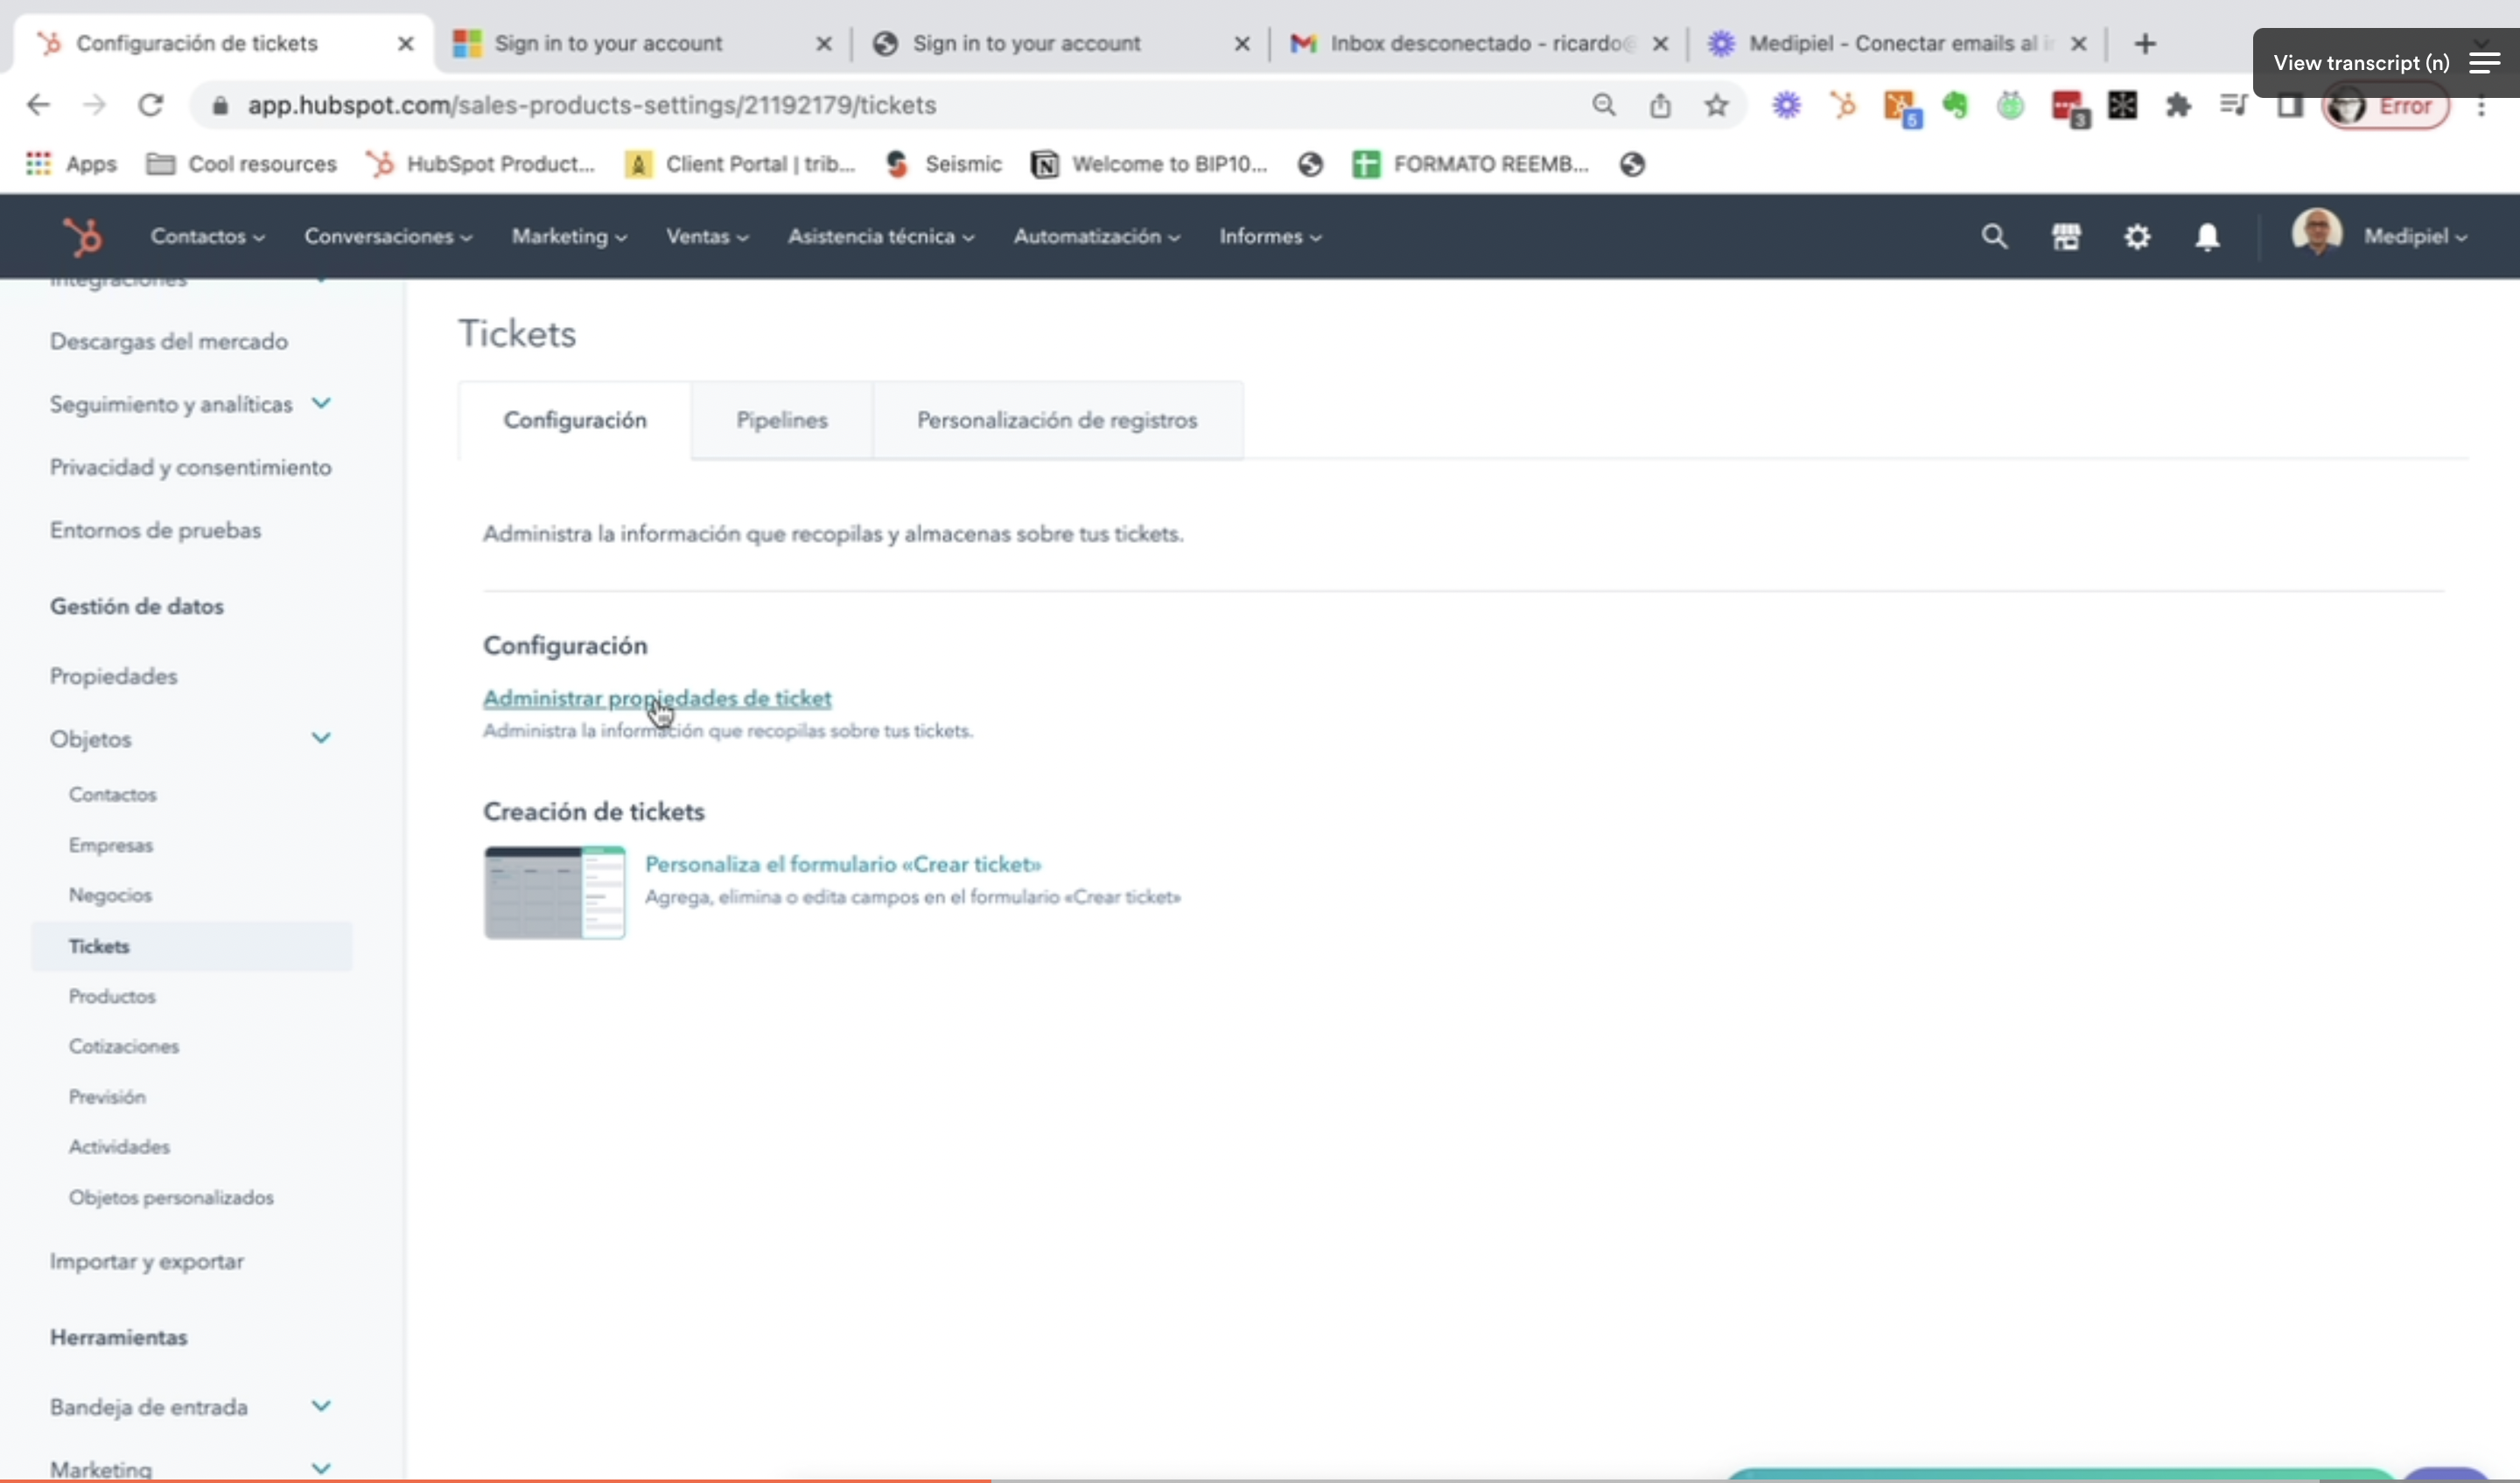Open Personalización de registros tab
The image size is (2520, 1483).
[x=1057, y=421]
